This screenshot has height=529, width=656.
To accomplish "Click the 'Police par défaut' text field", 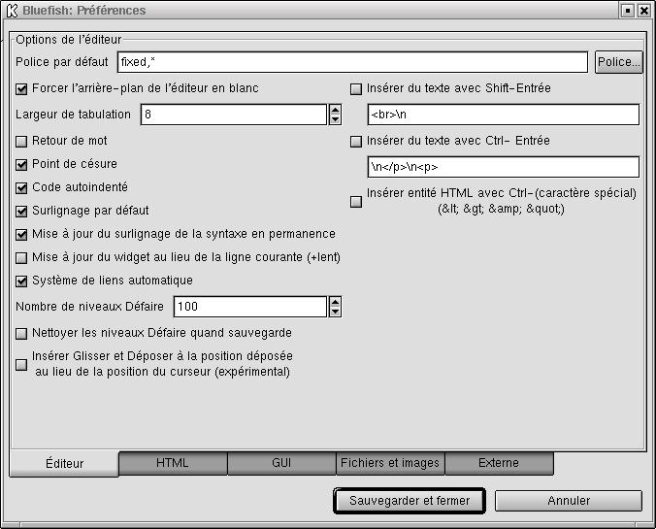I will (x=351, y=62).
